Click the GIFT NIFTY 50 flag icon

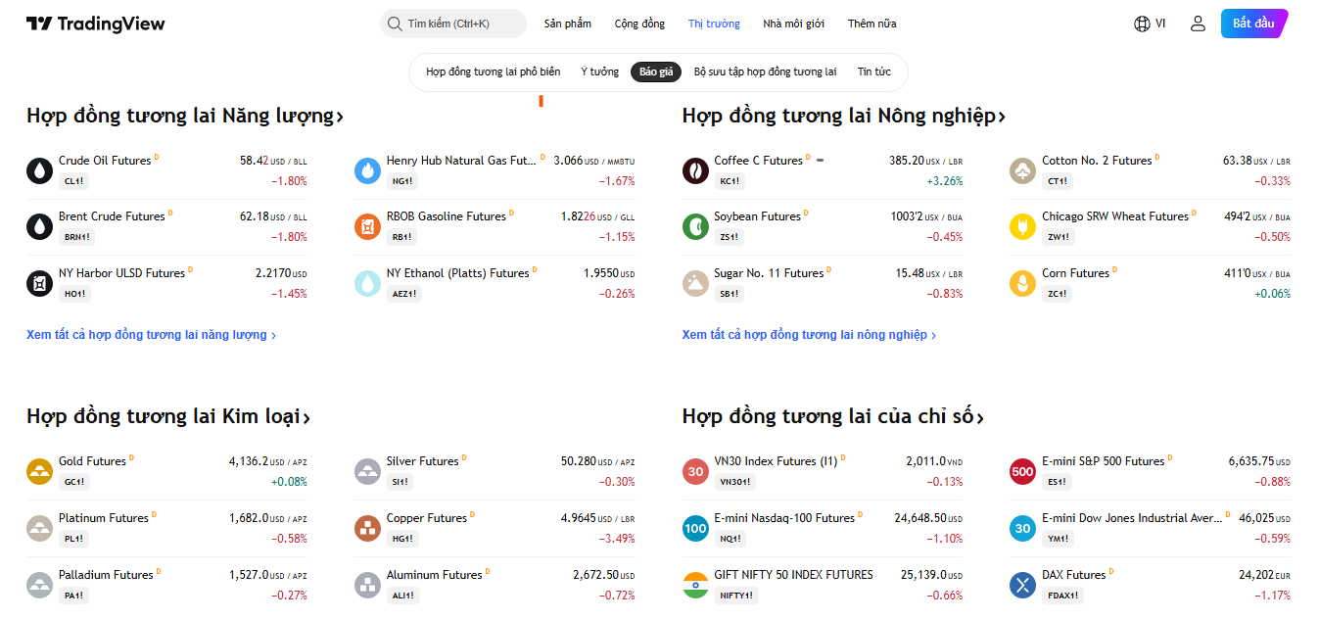click(695, 585)
